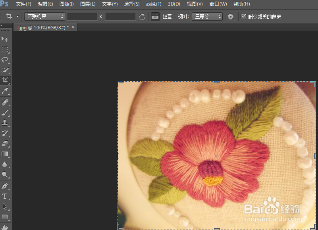Click the crop box left middle handle
This screenshot has height=230, width=318.
(118, 156)
